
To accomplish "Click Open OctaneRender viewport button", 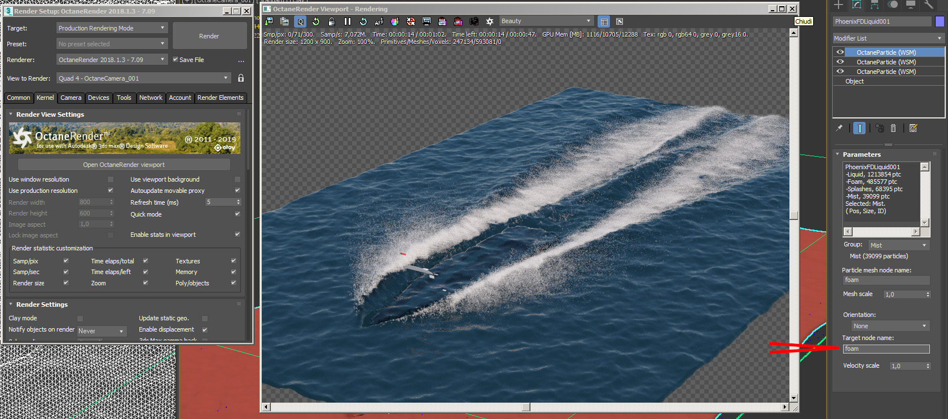I will coord(124,165).
